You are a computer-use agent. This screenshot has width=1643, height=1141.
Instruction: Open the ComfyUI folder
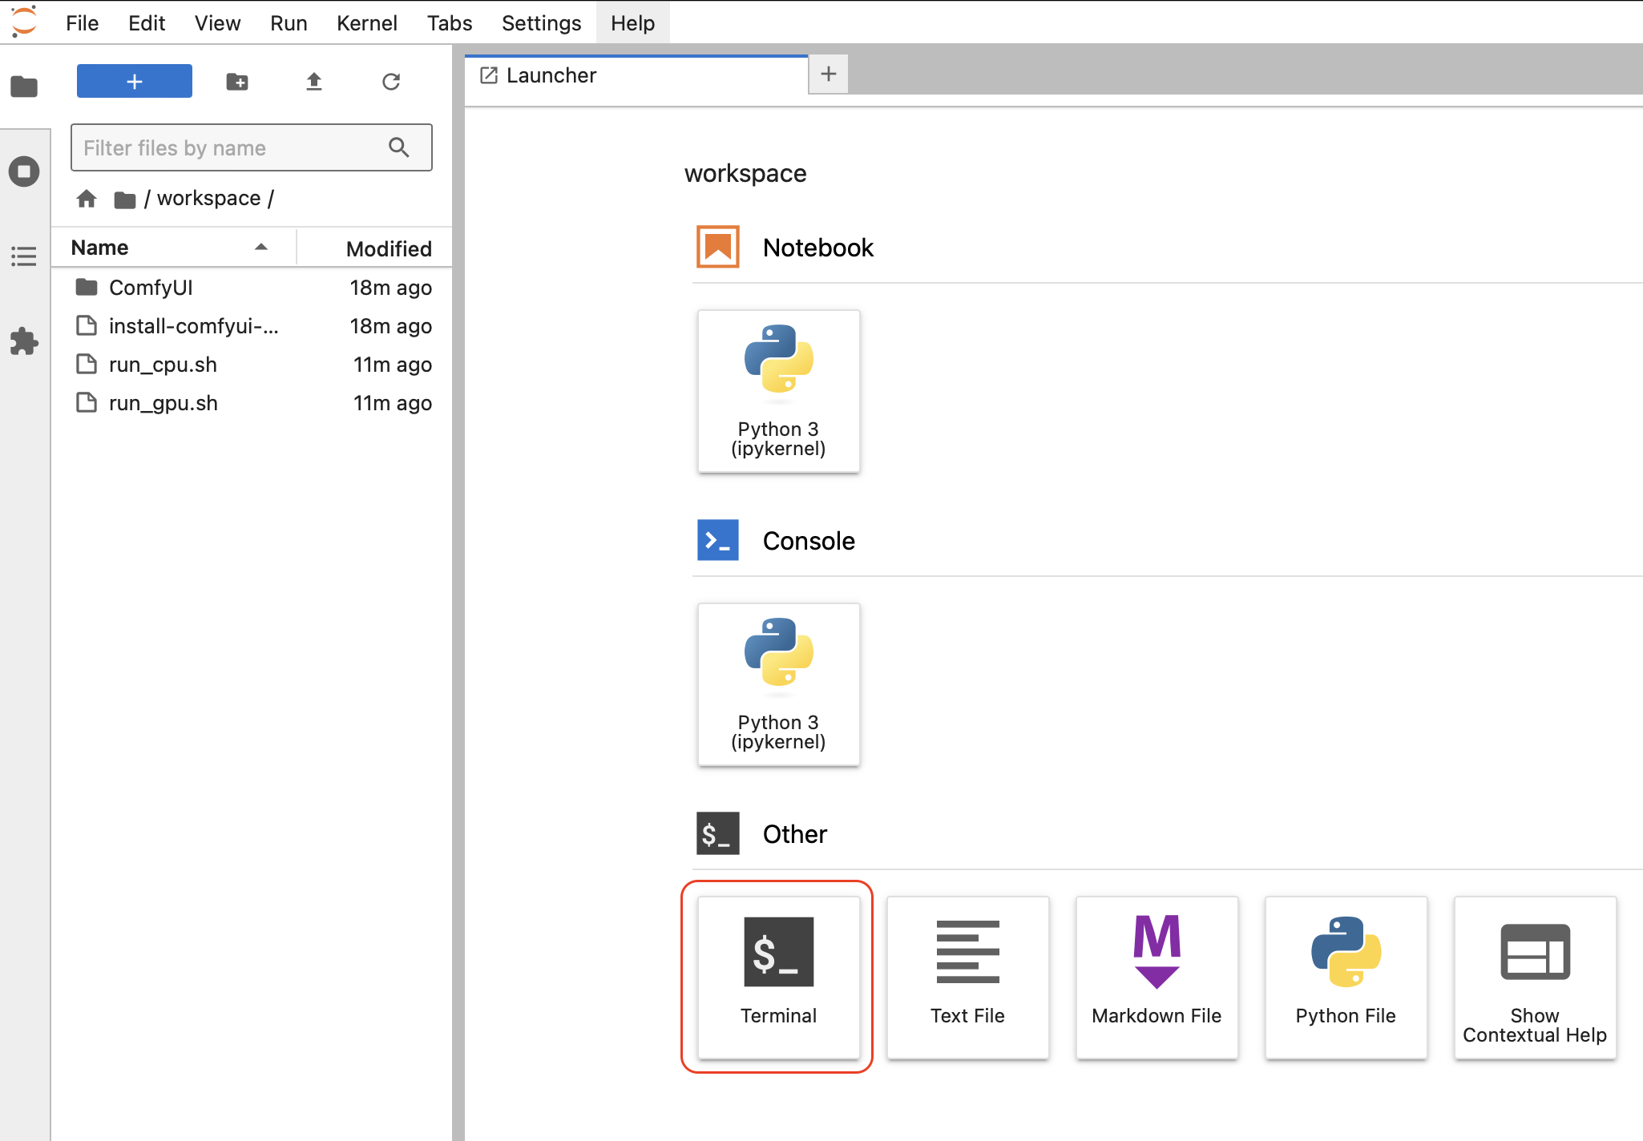[151, 288]
